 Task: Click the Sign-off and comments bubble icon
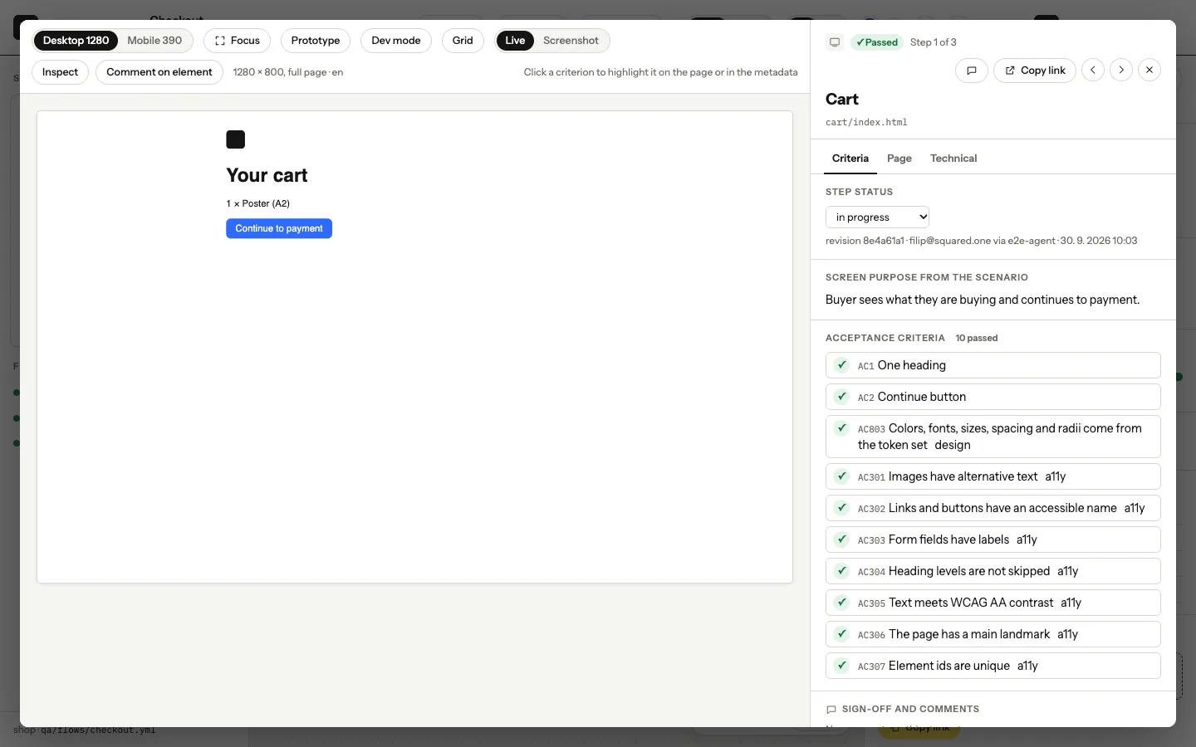(831, 710)
